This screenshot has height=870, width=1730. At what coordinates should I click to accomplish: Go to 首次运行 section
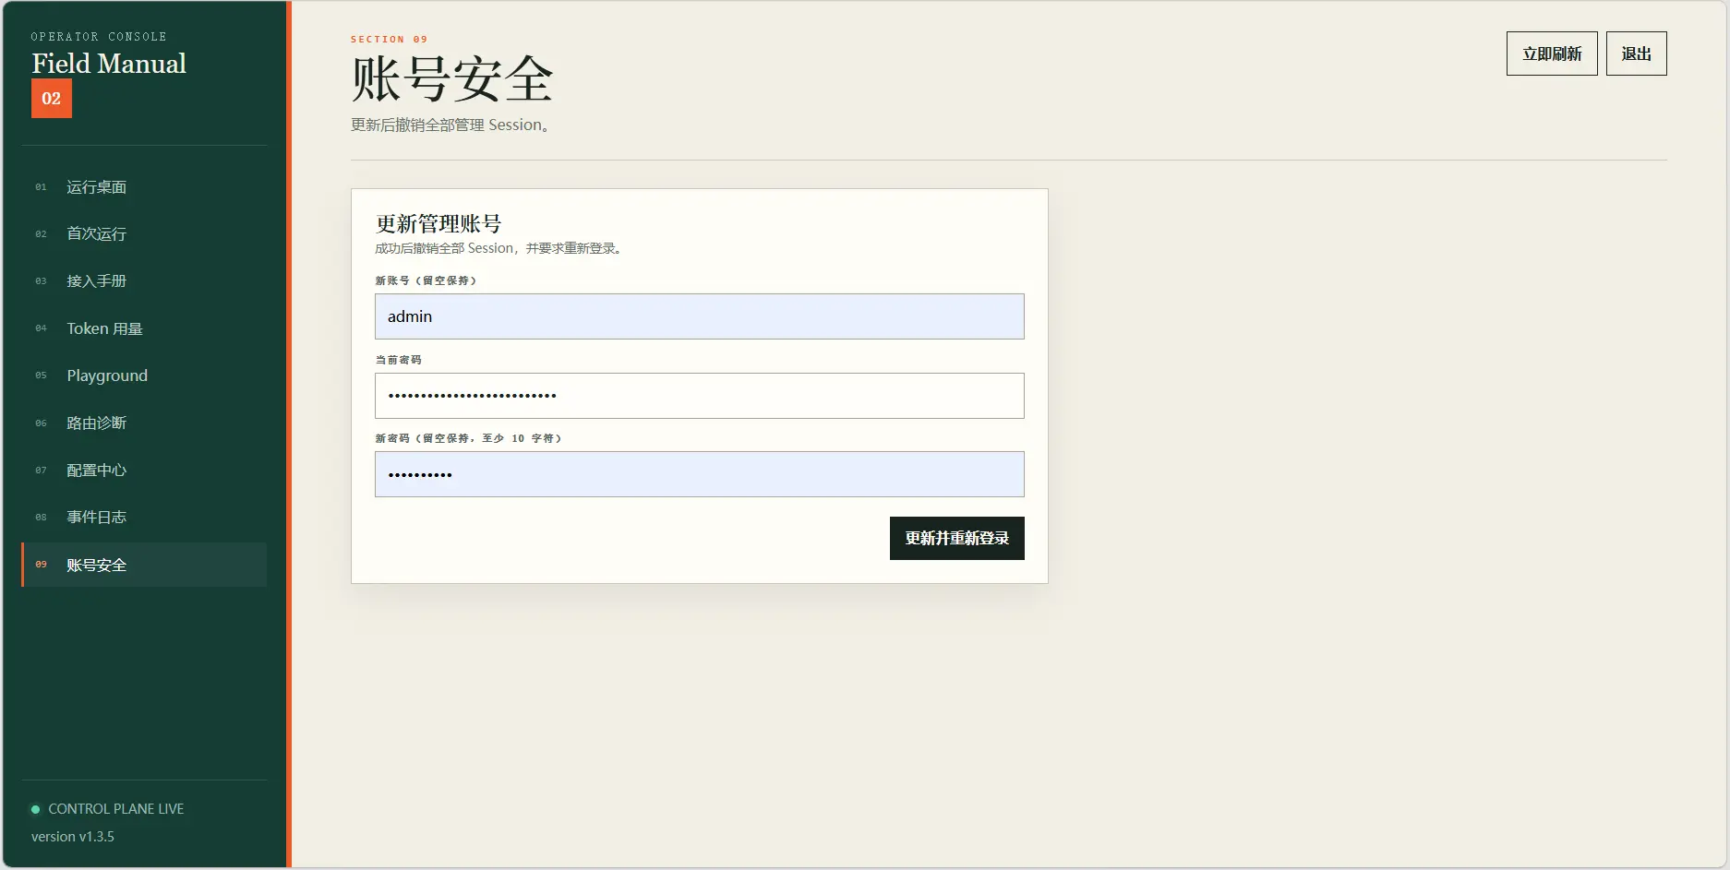144,234
